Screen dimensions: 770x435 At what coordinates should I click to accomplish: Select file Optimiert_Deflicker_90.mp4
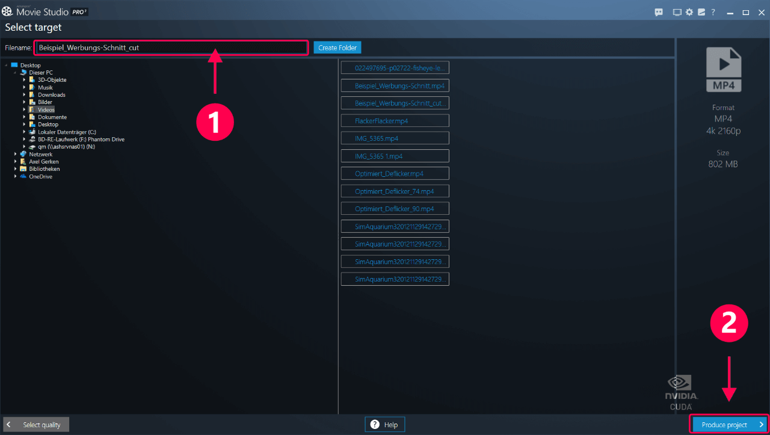click(x=395, y=209)
